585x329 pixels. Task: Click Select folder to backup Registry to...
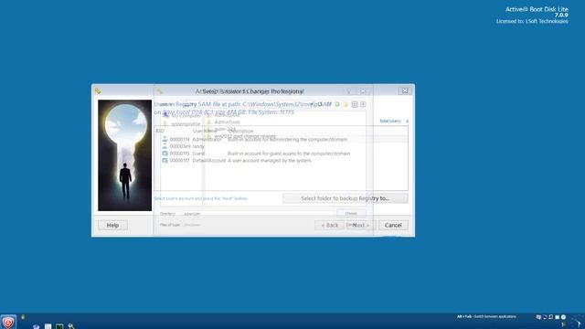(x=346, y=198)
